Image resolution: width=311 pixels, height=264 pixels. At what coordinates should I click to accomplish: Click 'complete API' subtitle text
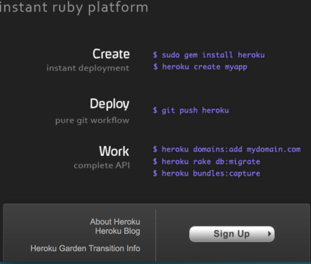102,166
